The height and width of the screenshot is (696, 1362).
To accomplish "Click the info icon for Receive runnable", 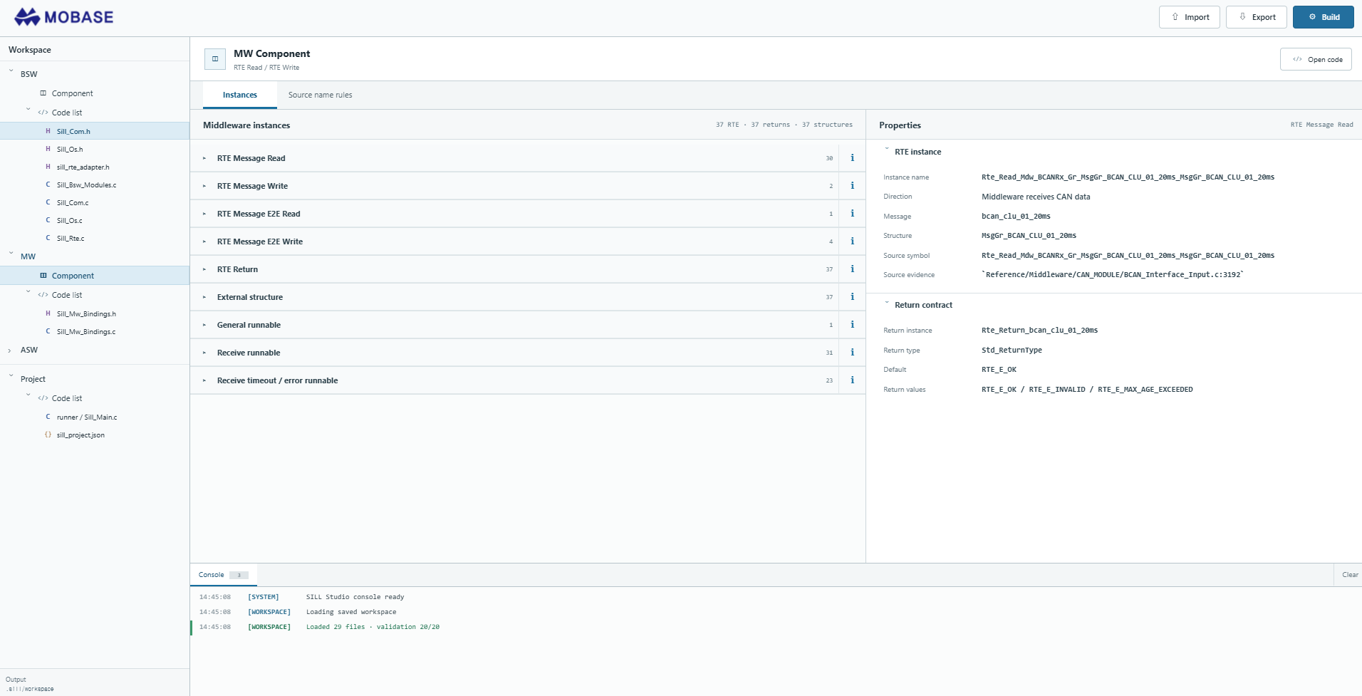I will point(852,353).
